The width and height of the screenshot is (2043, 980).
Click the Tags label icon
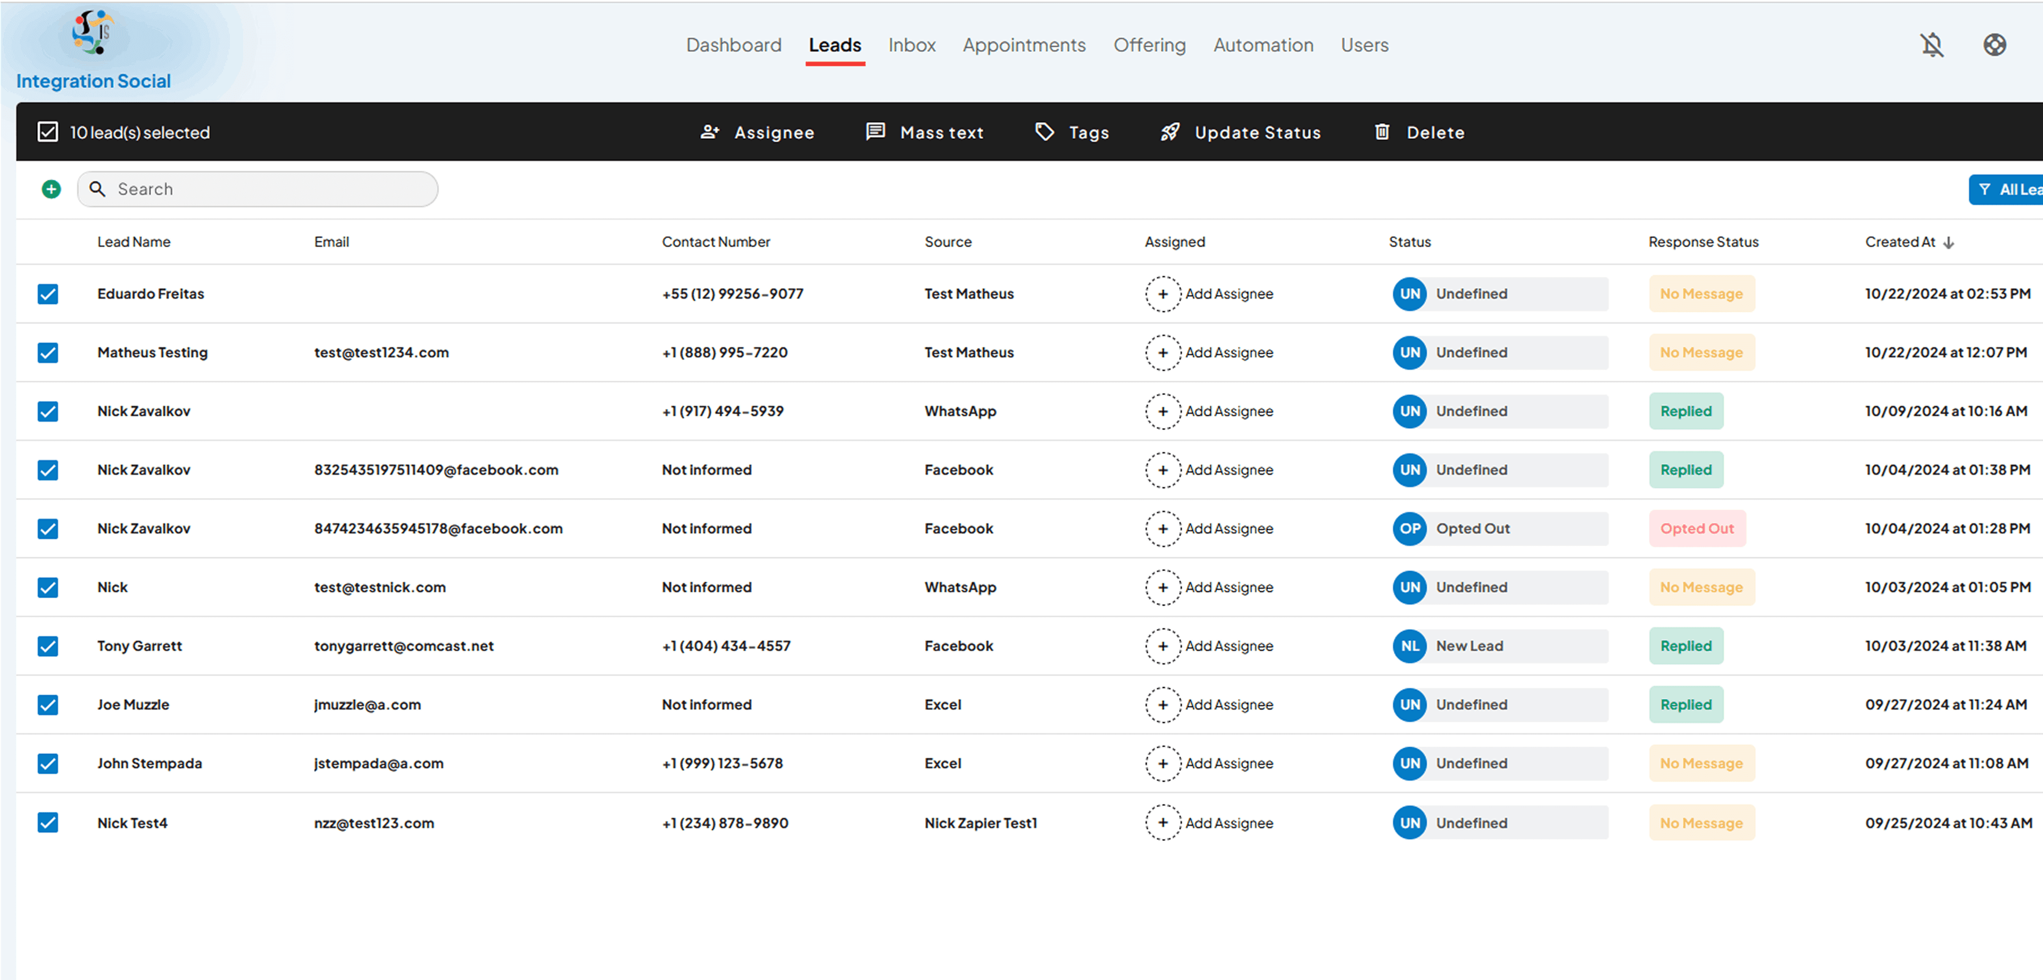tap(1044, 132)
